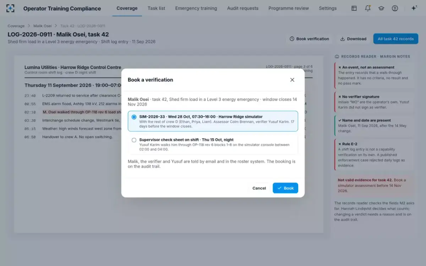Click the 23:40 L-2209 log entry
This screenshot has width=426, height=266.
pyautogui.click(x=73, y=95)
